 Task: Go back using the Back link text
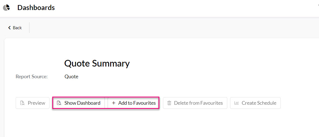coord(17,28)
